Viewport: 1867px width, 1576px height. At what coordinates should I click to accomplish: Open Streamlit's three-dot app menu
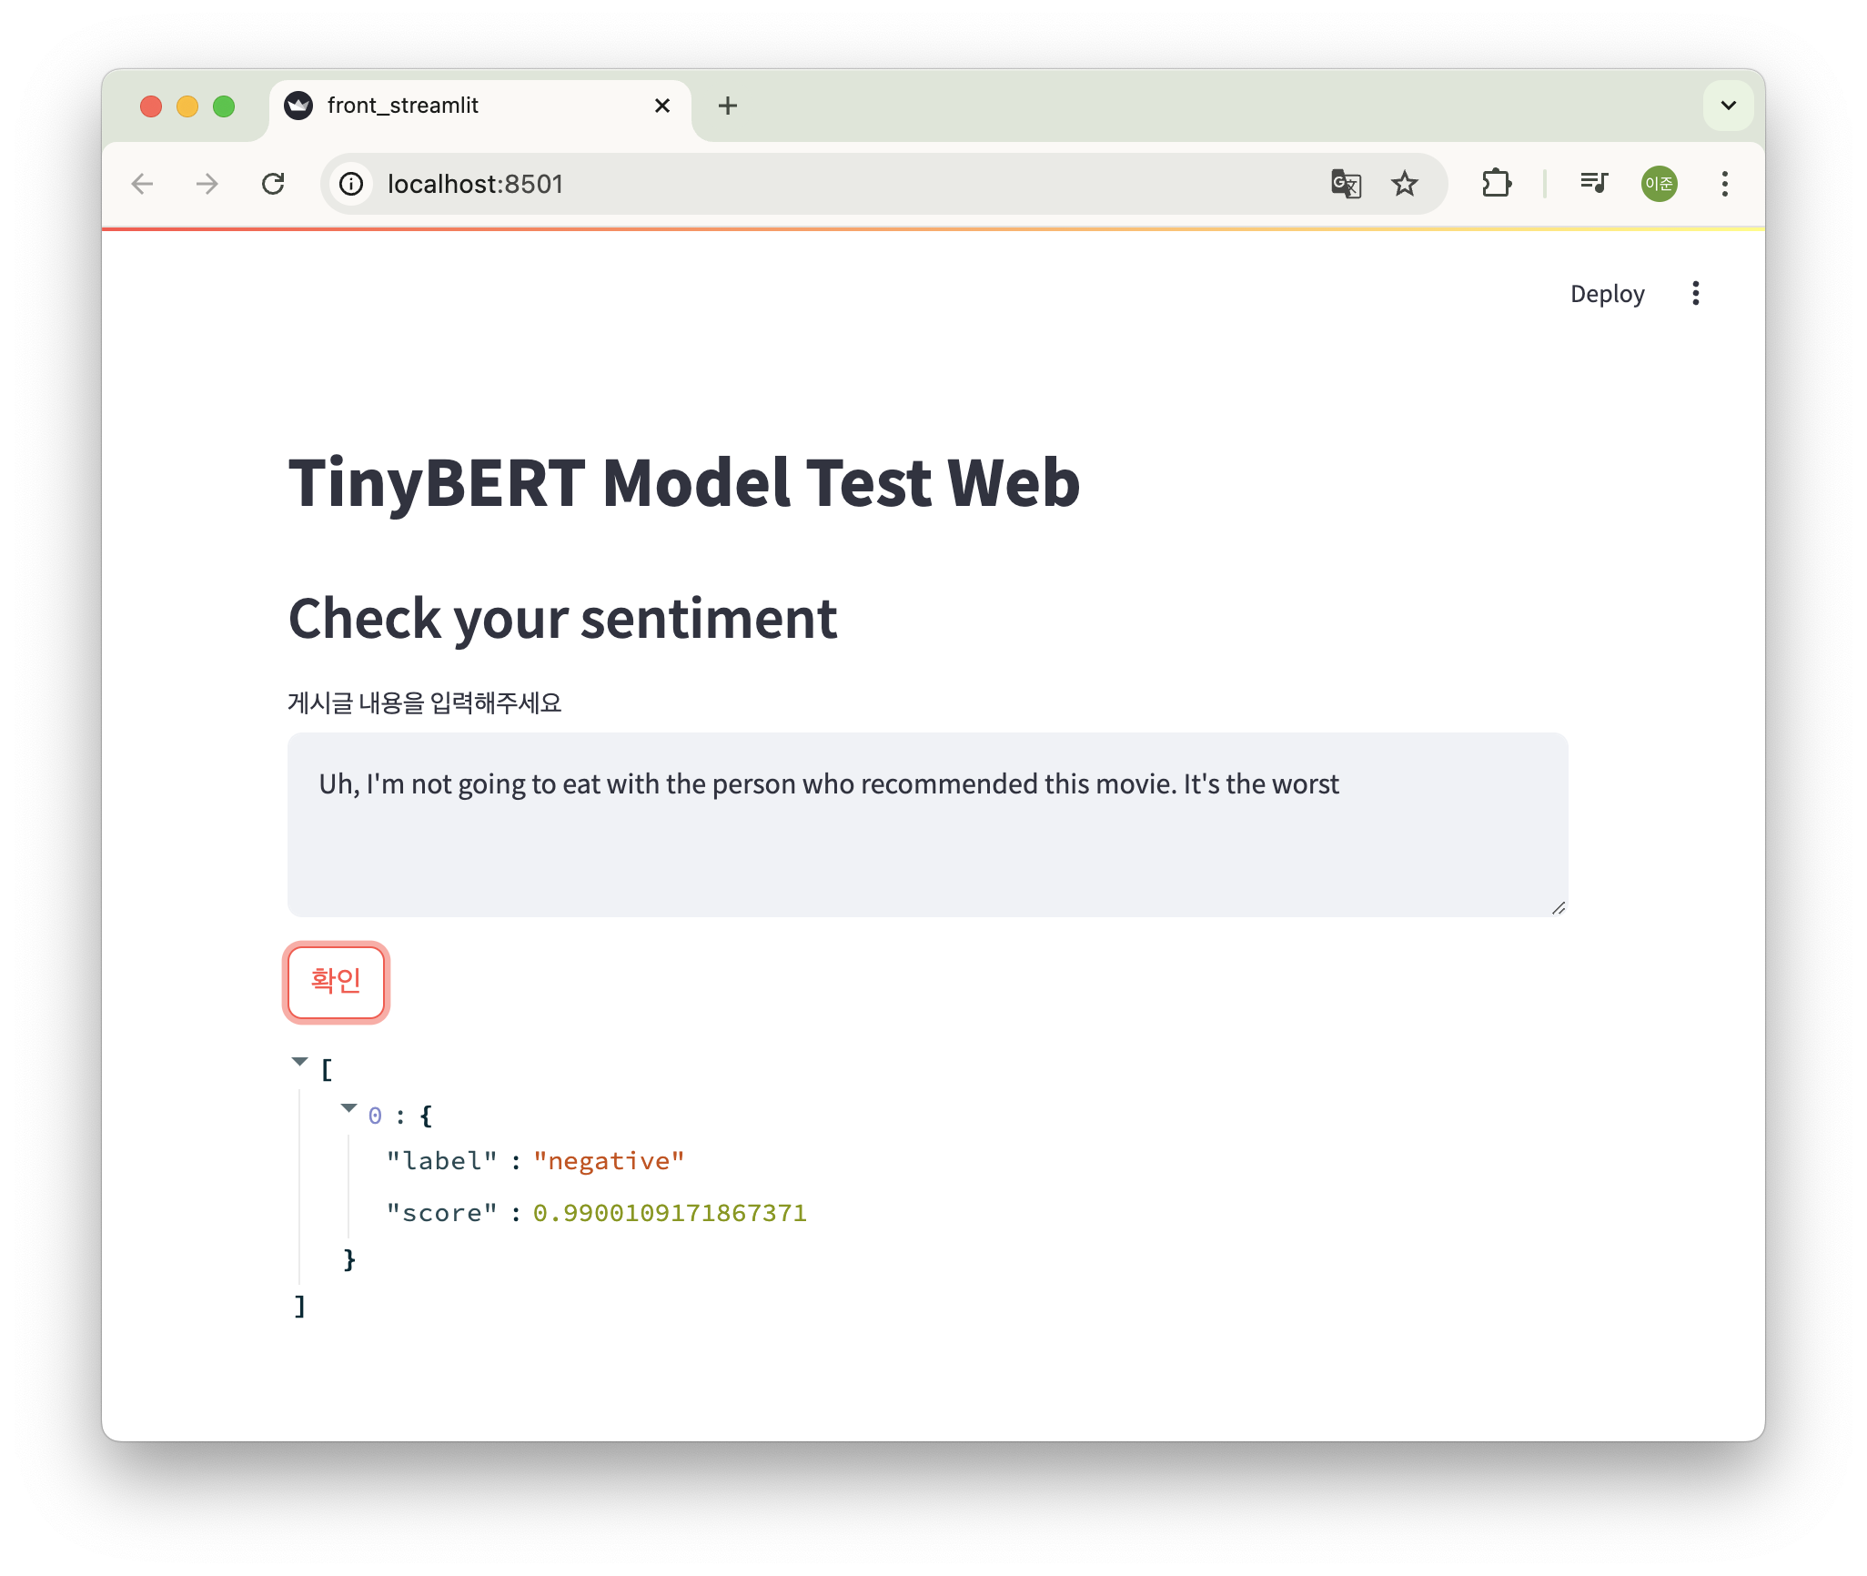[1695, 293]
